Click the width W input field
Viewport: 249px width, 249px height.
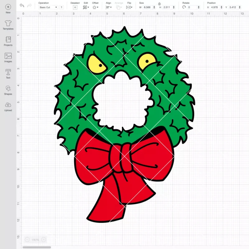[x=148, y=7]
